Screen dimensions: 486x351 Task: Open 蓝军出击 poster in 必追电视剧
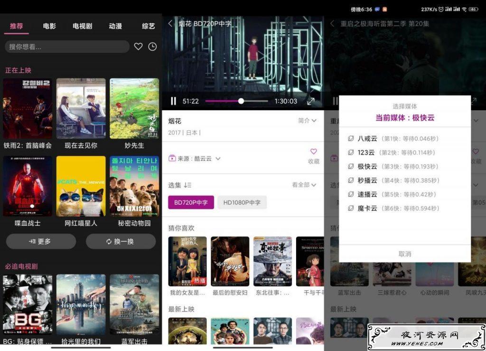tap(134, 304)
